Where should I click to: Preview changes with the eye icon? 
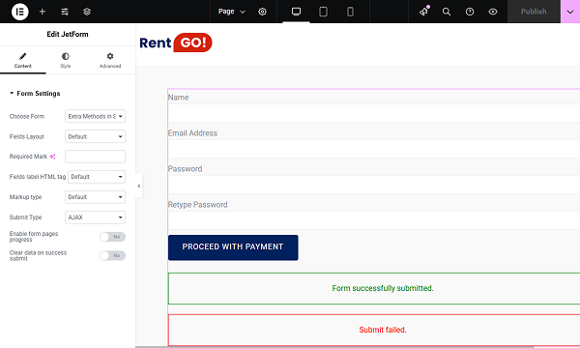[493, 12]
